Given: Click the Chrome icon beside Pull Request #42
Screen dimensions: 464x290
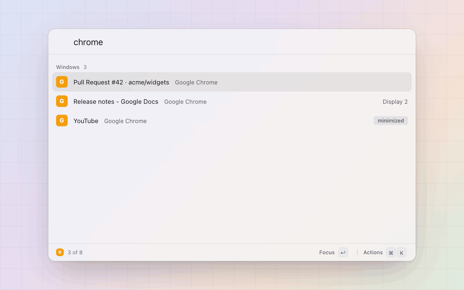Looking at the screenshot, I should pos(62,82).
